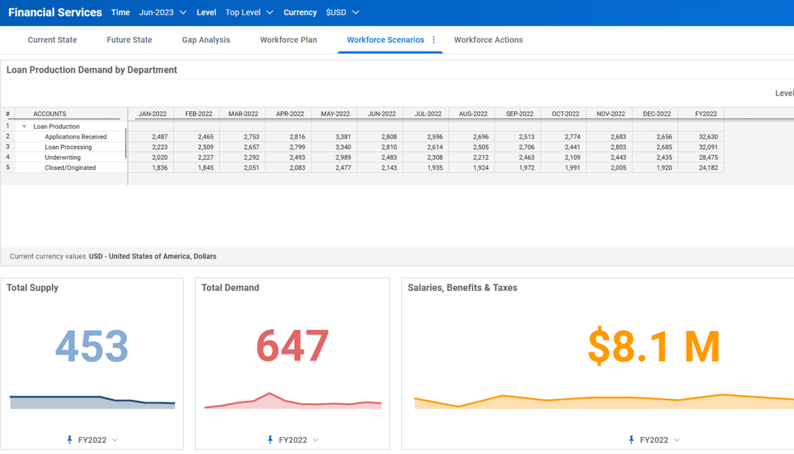Open the Workforce Plan view

click(288, 40)
